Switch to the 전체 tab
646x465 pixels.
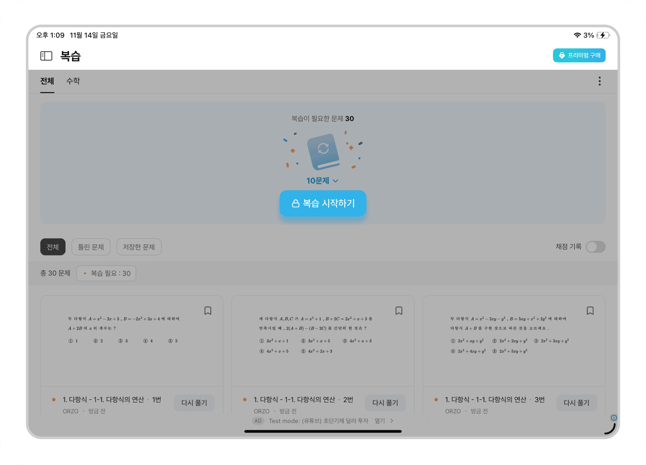(x=47, y=81)
